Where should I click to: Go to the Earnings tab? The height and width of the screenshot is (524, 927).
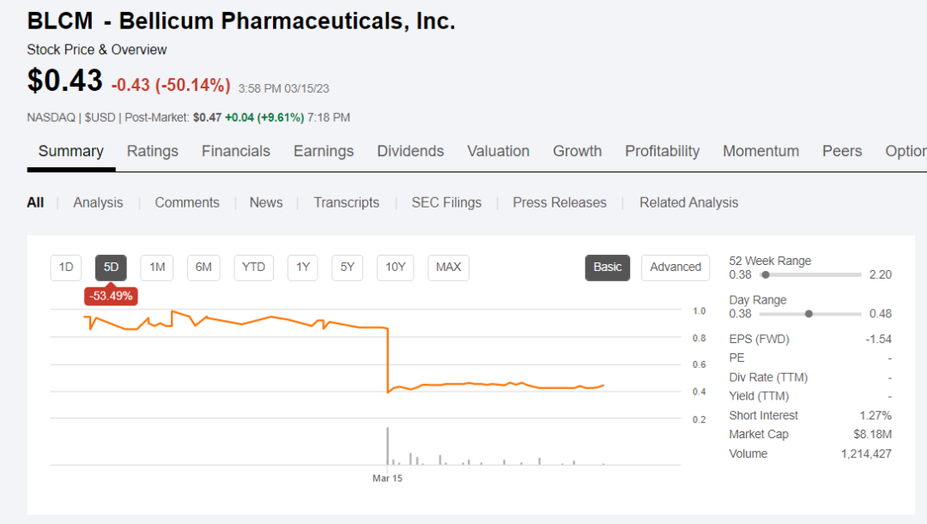coord(324,151)
